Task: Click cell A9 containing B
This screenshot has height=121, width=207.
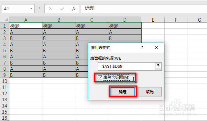Action: point(26,75)
